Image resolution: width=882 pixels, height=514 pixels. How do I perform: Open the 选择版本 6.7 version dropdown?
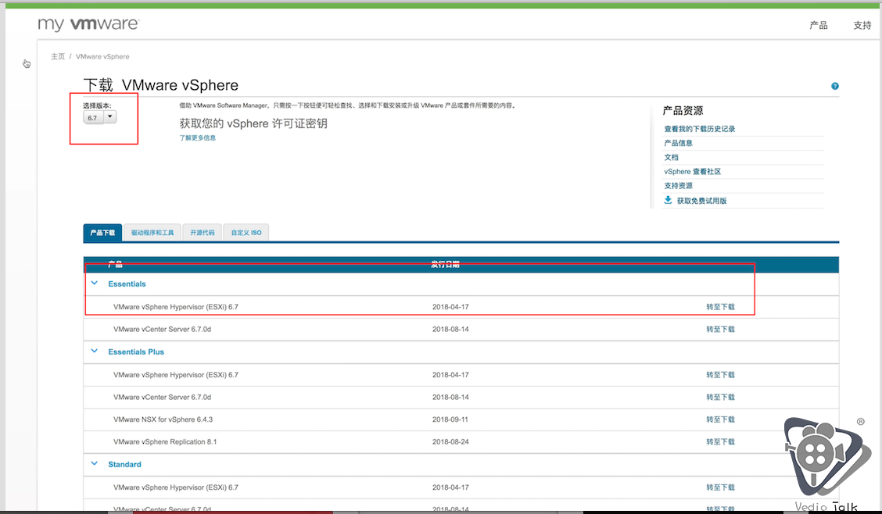[99, 117]
